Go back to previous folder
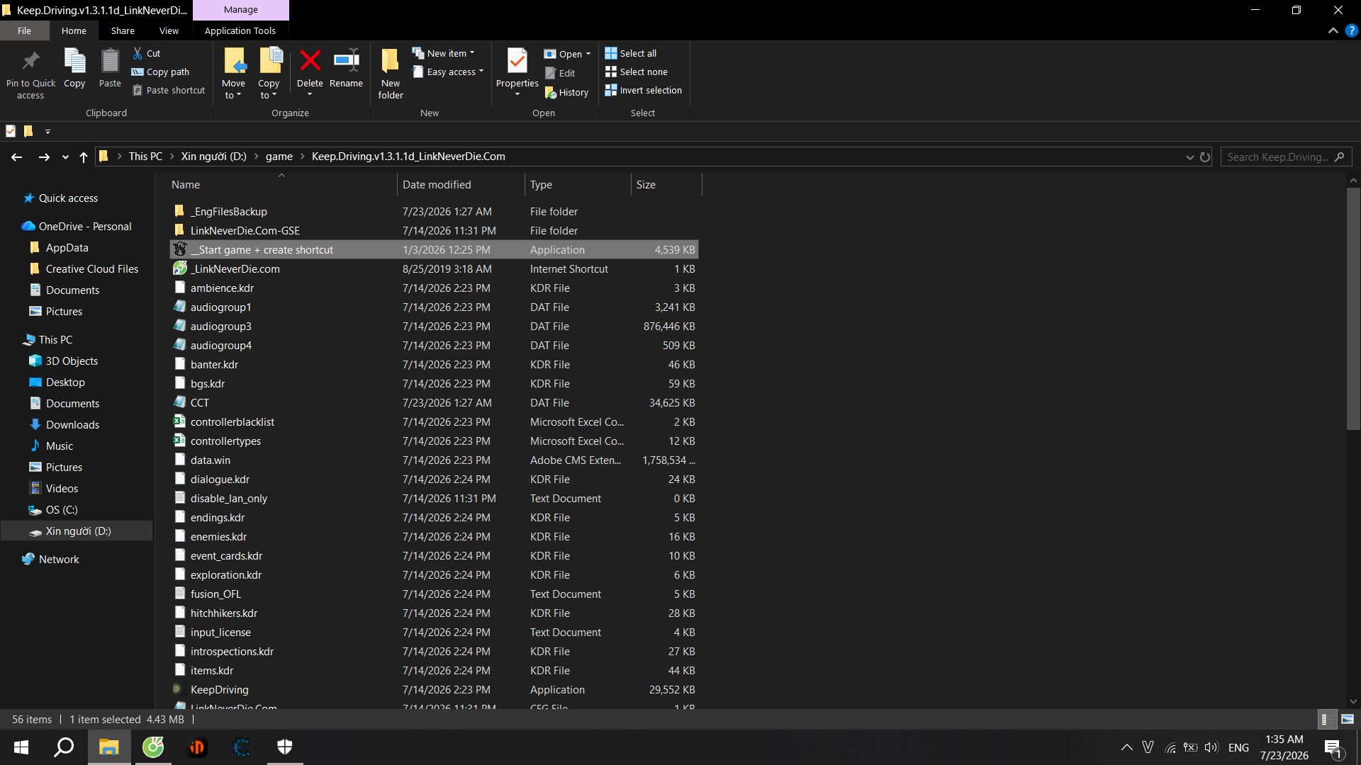This screenshot has height=765, width=1361. (17, 157)
